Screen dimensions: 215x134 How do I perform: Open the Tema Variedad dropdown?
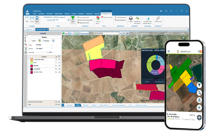[44, 45]
